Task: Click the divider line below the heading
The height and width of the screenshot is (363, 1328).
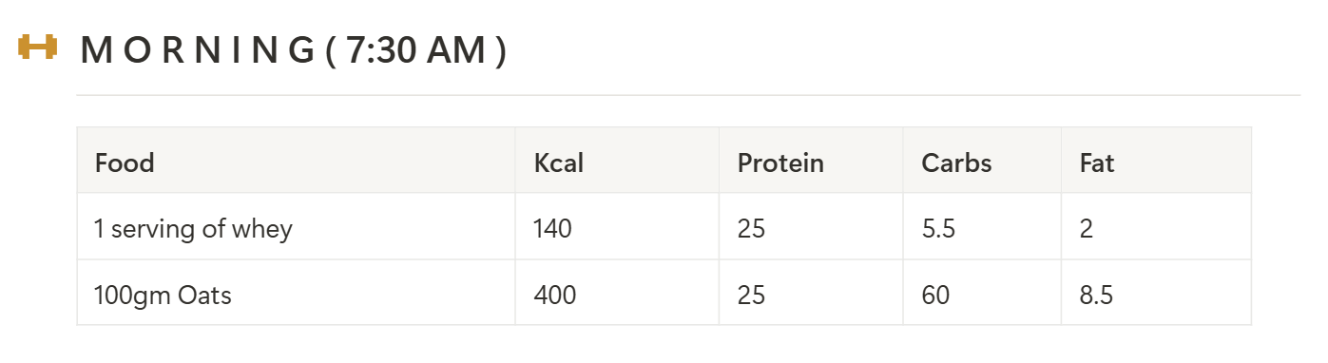Action: 688,95
